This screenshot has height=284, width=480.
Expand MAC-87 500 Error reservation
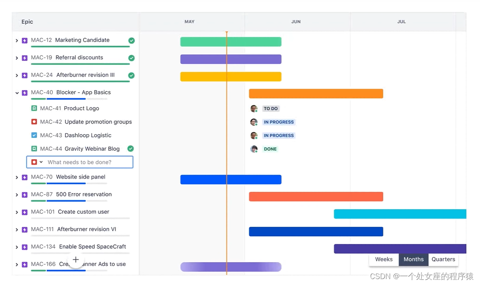pyautogui.click(x=16, y=194)
